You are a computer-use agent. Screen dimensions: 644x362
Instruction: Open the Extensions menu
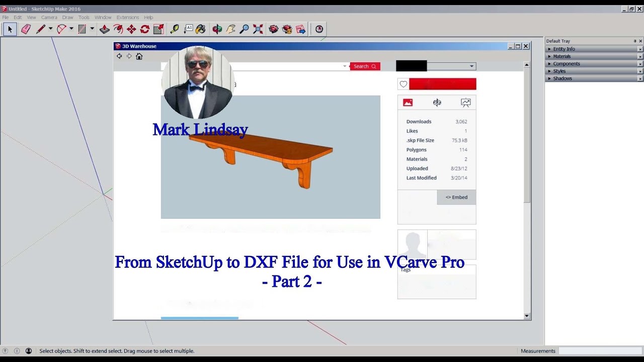(x=128, y=18)
